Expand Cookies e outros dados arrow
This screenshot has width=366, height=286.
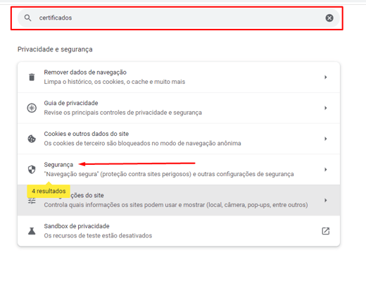coord(325,139)
